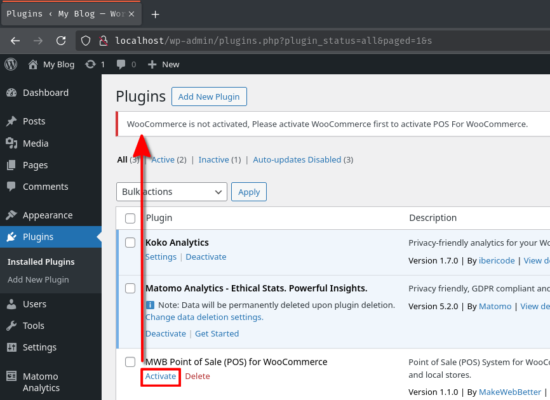Click the Pages sidebar icon

pyautogui.click(x=11, y=165)
